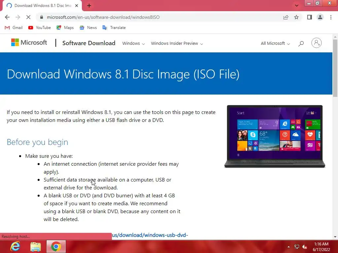
Task: Click the muted volume tray icon
Action: (304, 247)
